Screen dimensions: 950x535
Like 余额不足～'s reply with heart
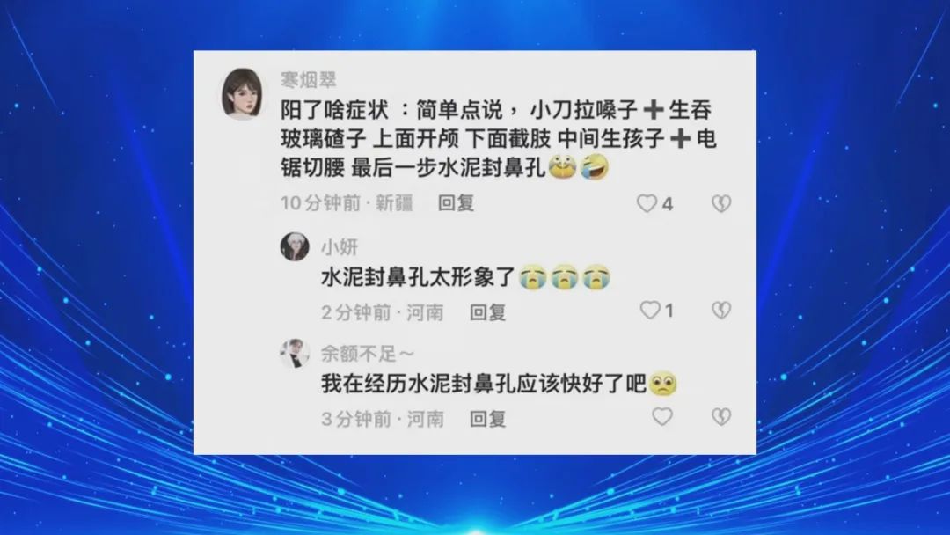tap(662, 417)
